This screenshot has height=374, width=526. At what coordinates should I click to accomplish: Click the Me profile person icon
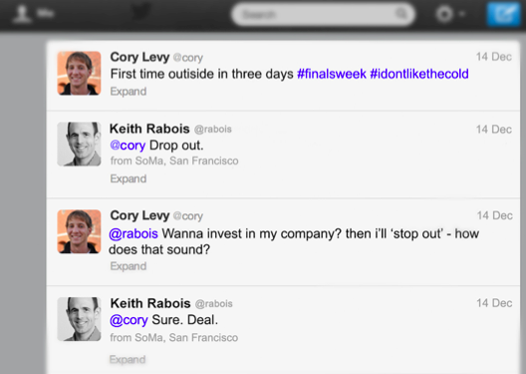pos(22,13)
